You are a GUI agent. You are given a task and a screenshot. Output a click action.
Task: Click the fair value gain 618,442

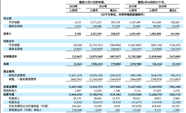pyautogui.click(x=156, y=106)
